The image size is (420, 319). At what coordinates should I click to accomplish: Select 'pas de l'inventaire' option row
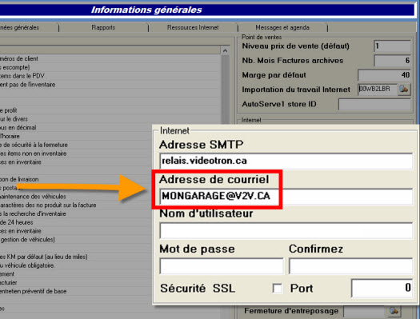tap(110, 85)
